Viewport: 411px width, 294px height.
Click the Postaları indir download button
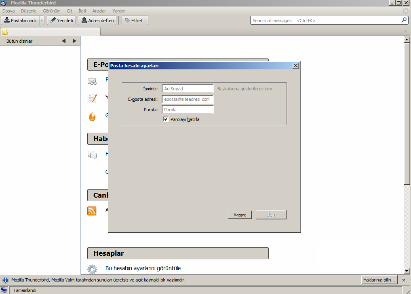pyautogui.click(x=21, y=21)
